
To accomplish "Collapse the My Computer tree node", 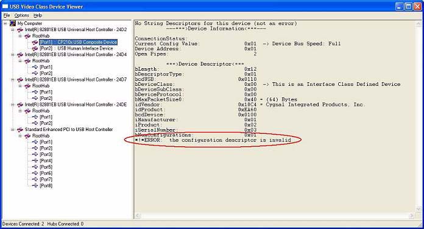I will pos(5,24).
